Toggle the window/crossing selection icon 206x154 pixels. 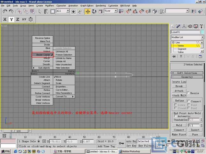click(x=73, y=12)
